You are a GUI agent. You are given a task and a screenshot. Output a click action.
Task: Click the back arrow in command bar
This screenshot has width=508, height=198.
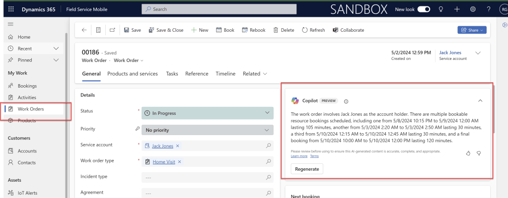coord(84,30)
